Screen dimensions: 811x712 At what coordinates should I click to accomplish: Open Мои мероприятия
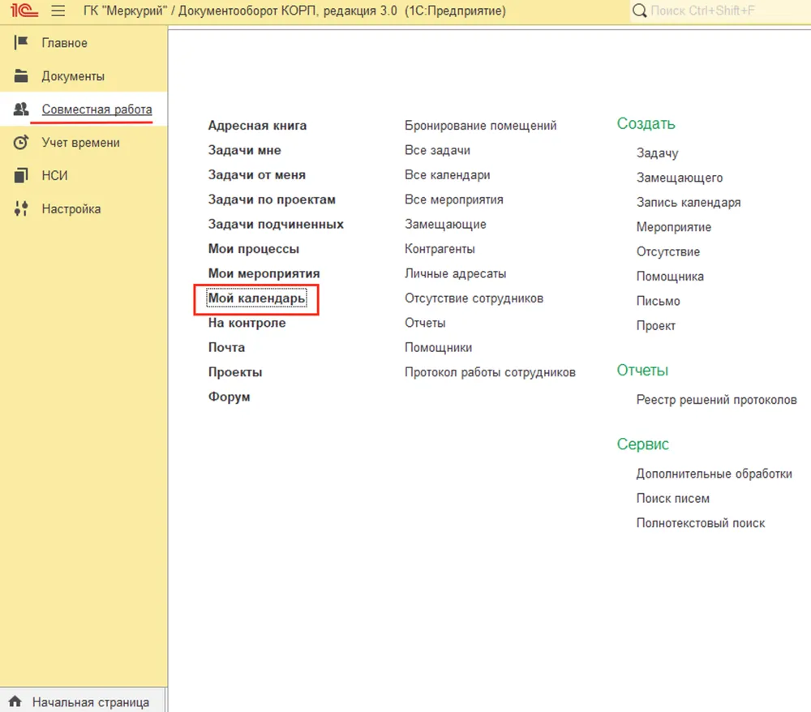pyautogui.click(x=264, y=273)
